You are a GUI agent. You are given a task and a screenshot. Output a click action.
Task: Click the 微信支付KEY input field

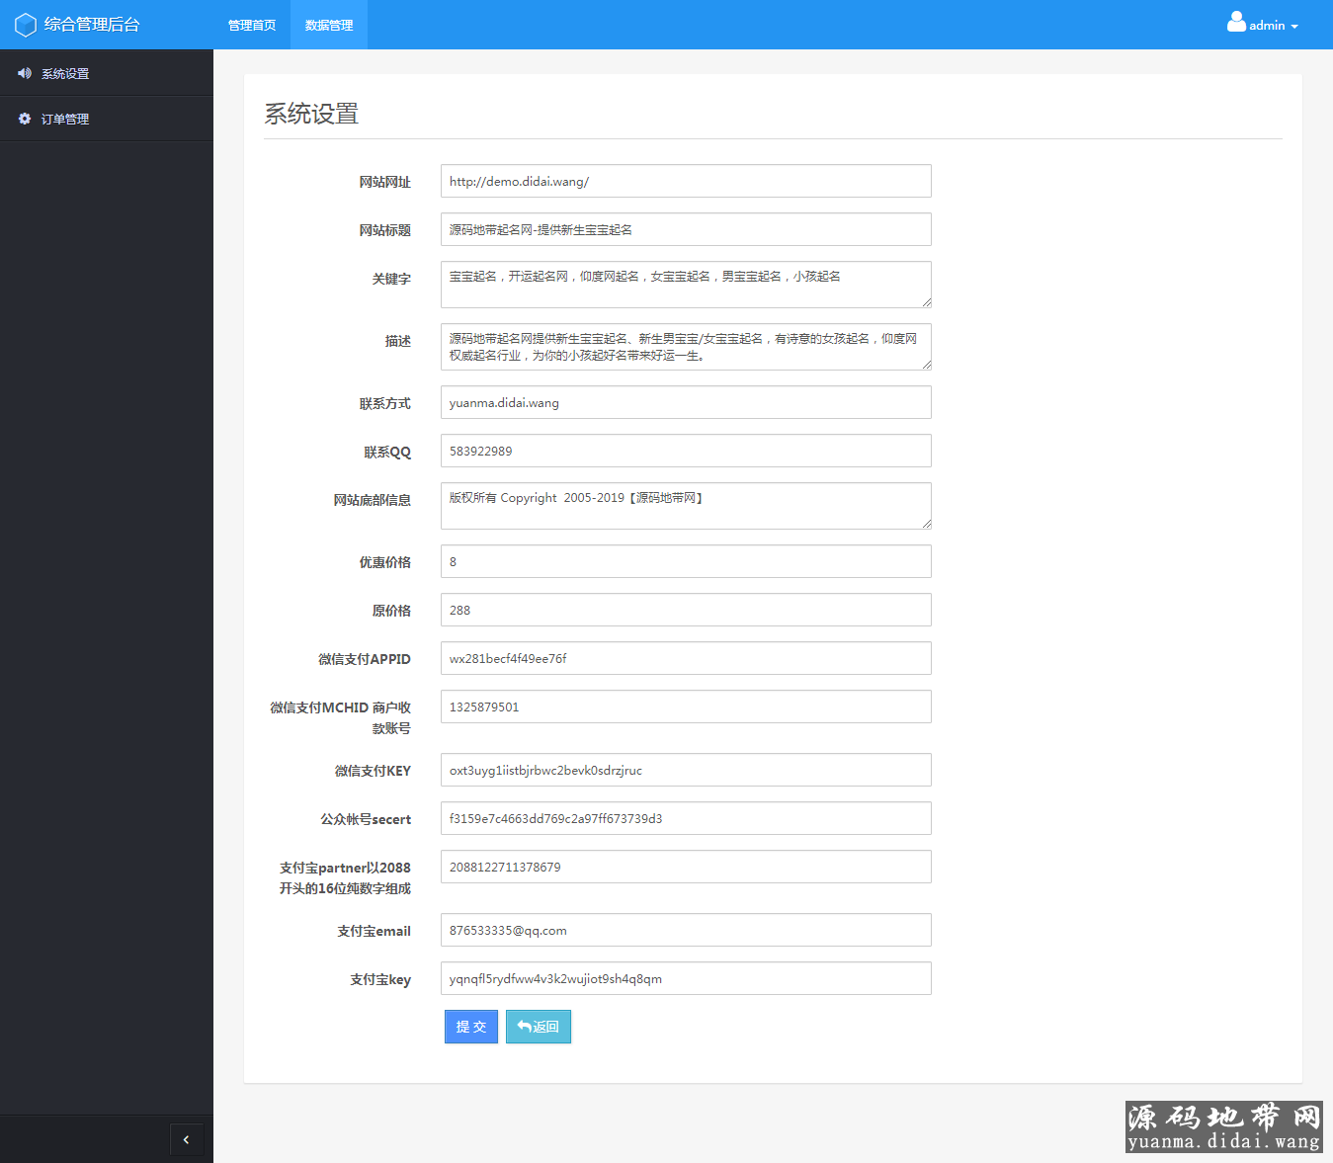686,770
